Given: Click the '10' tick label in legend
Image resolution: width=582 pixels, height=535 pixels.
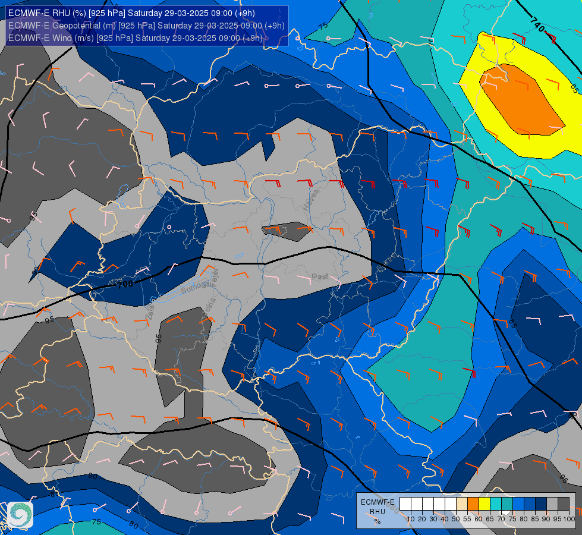Looking at the screenshot, I should [411, 519].
